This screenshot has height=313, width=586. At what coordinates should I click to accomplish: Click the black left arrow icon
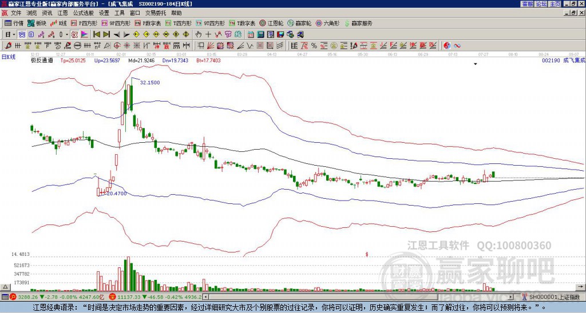pyautogui.click(x=117, y=35)
